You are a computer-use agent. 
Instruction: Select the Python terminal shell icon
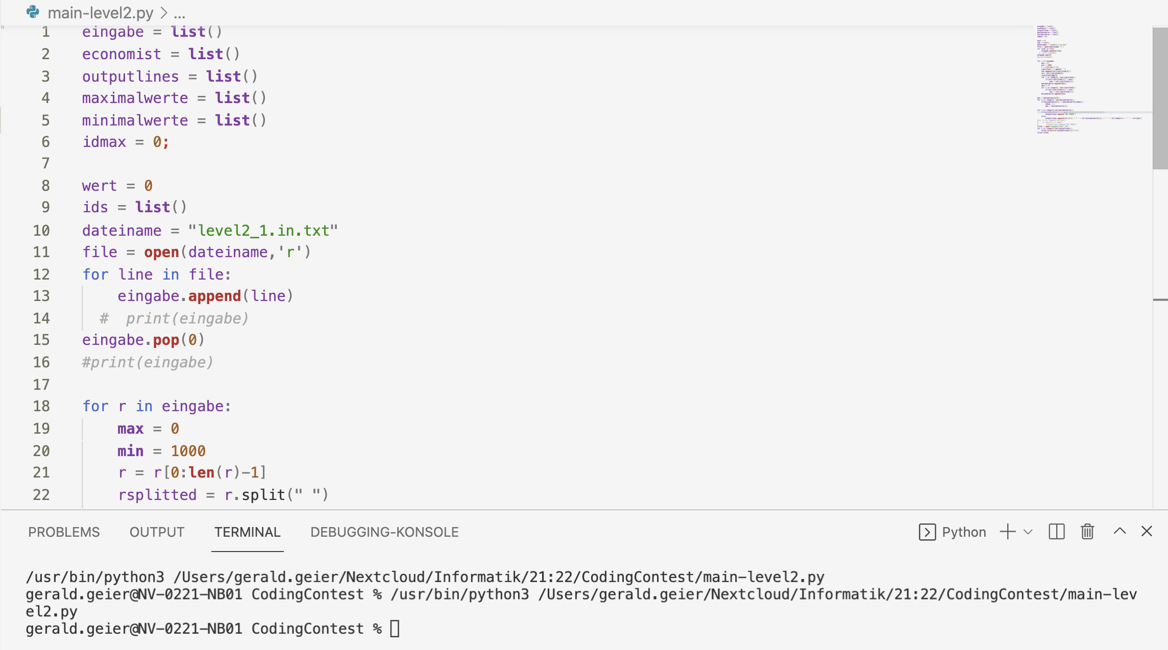(927, 532)
